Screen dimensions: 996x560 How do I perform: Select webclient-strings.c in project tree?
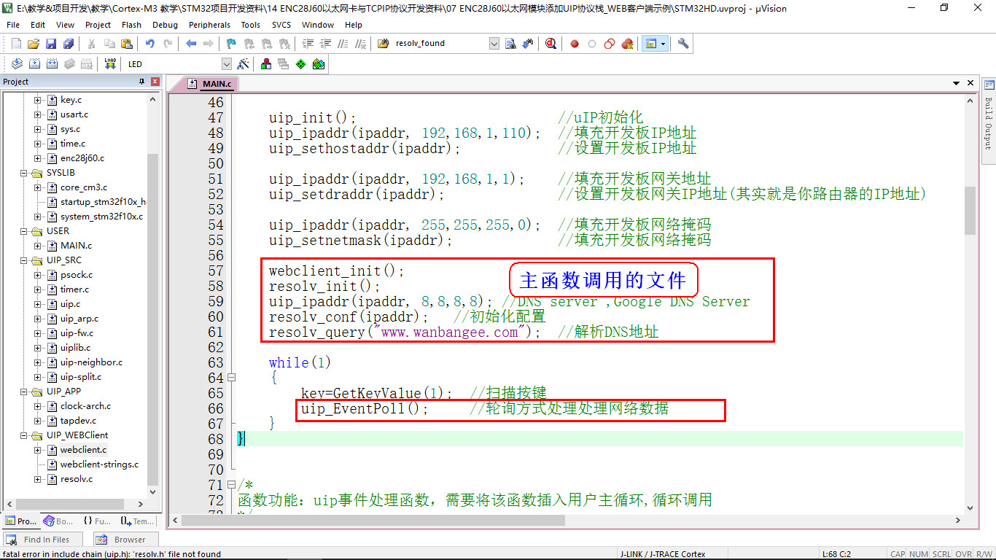[x=99, y=464]
